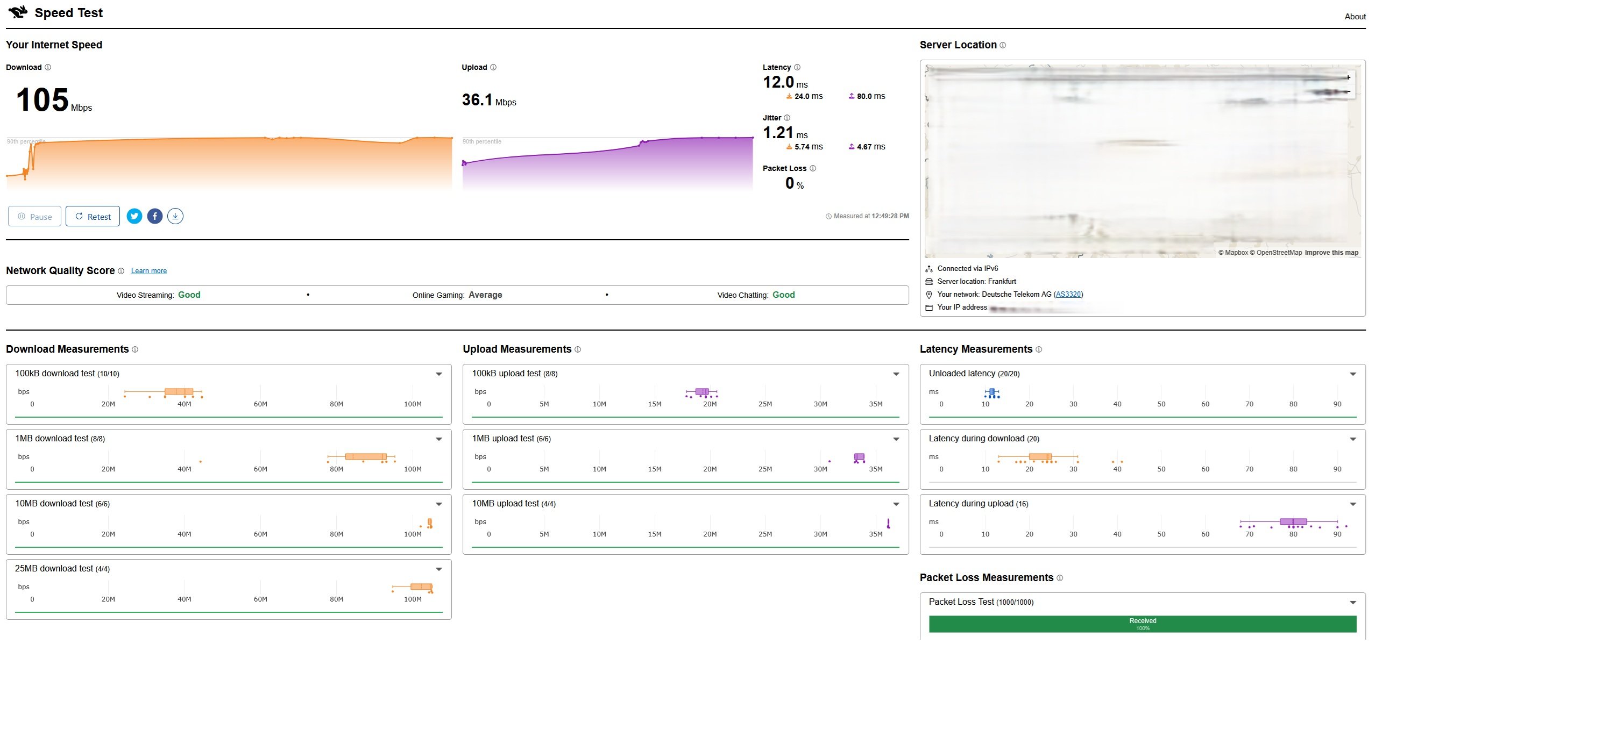Share results via Twitter icon
This screenshot has width=1602, height=744.
pyautogui.click(x=134, y=216)
